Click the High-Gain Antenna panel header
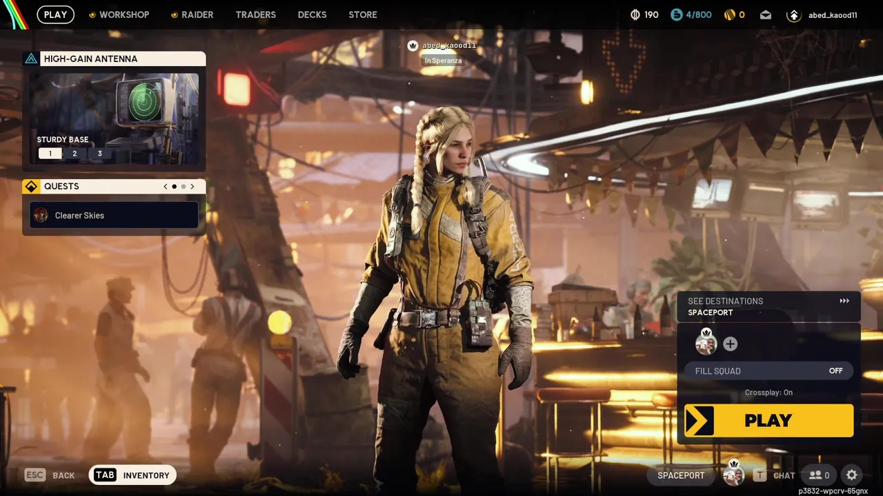This screenshot has width=883, height=496. (114, 59)
